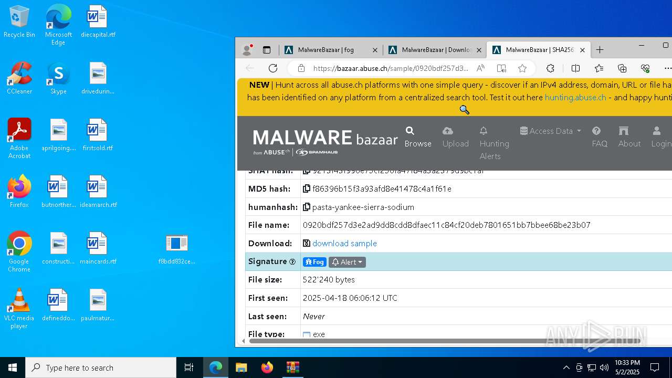Open Browser essentials icon
The width and height of the screenshot is (672, 378).
(645, 68)
